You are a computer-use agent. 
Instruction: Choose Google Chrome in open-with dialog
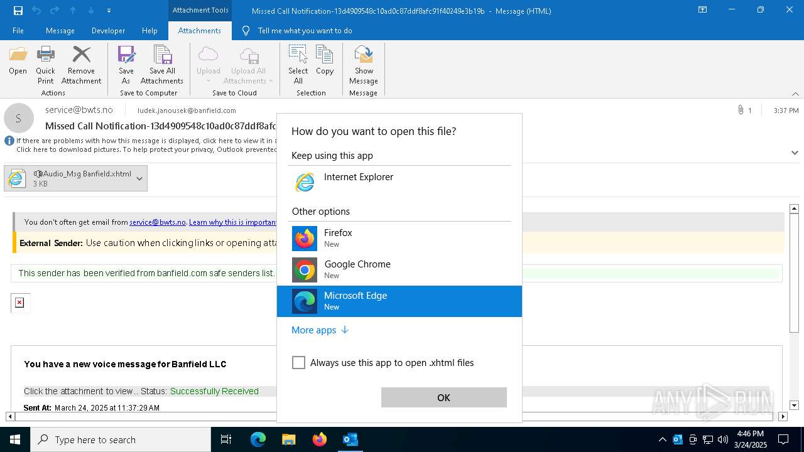click(399, 270)
